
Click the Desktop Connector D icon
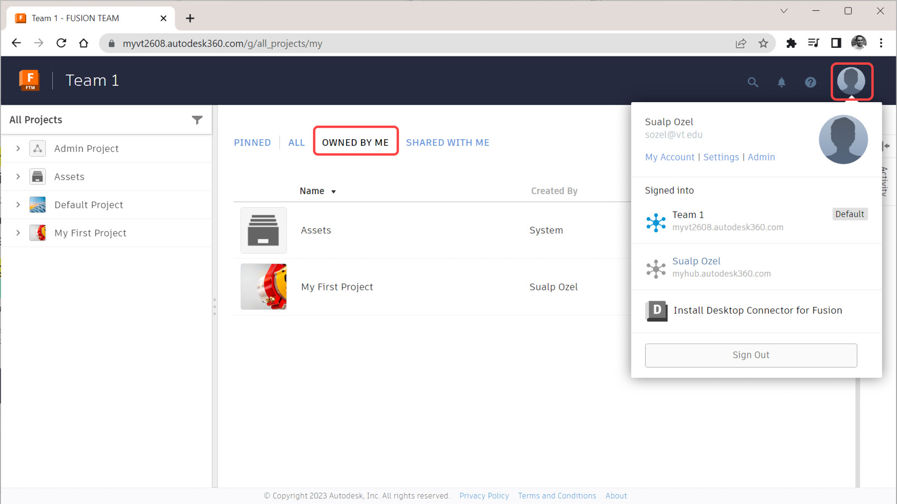pyautogui.click(x=656, y=310)
